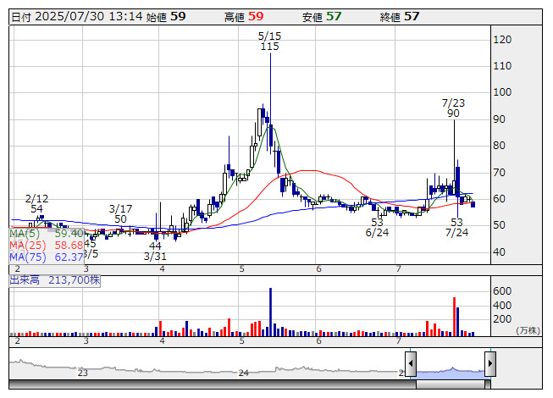Click the 7/24 low label at 53

tap(457, 227)
